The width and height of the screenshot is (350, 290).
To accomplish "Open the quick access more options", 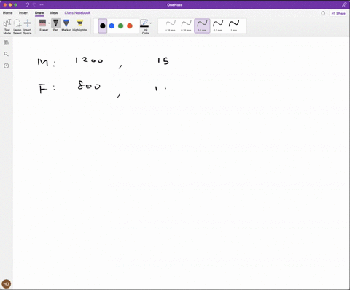I will pyautogui.click(x=42, y=4).
